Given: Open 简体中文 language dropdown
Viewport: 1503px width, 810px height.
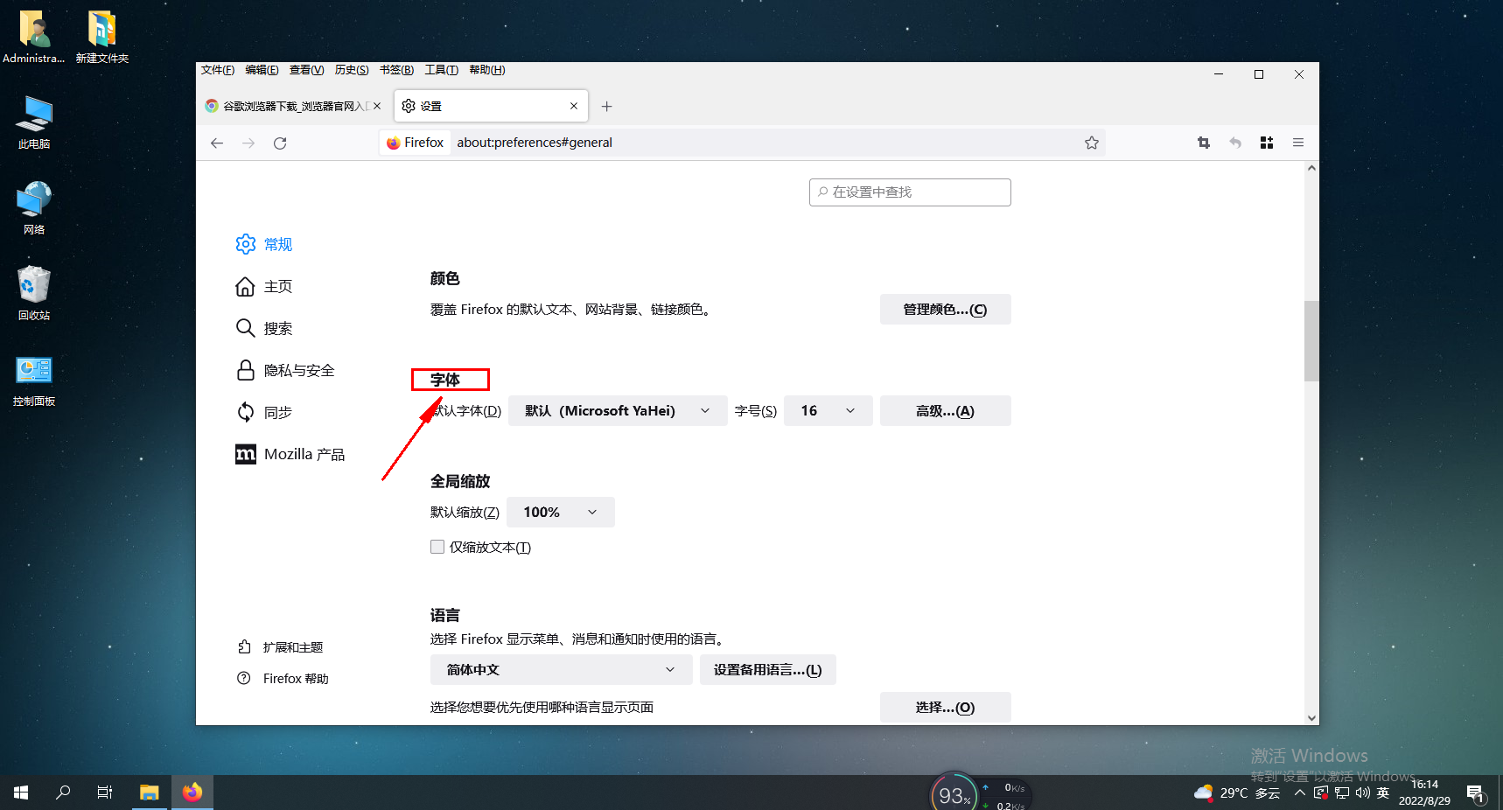Looking at the screenshot, I should pyautogui.click(x=562, y=670).
